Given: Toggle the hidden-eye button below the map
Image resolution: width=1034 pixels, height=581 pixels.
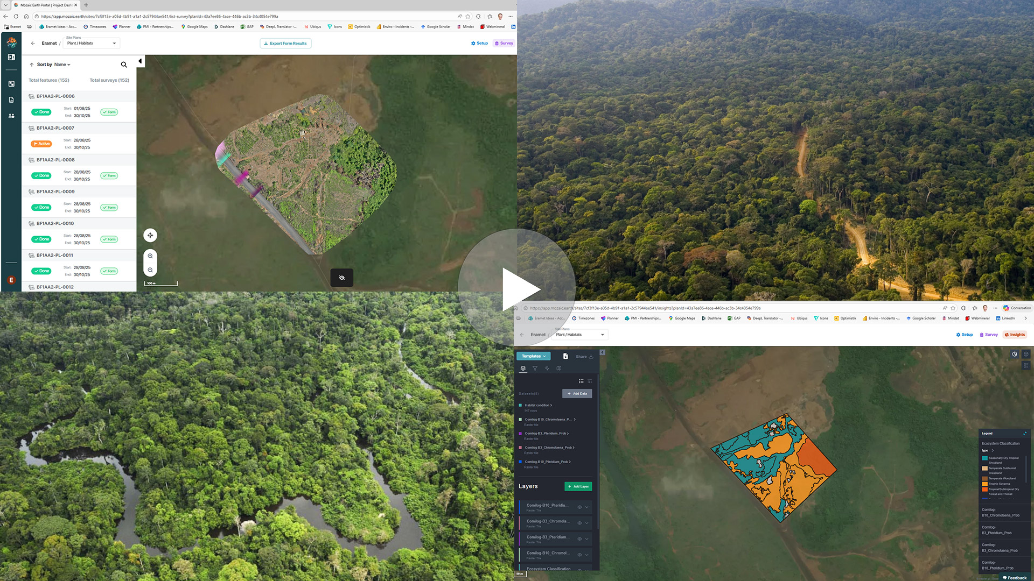Looking at the screenshot, I should [x=341, y=278].
